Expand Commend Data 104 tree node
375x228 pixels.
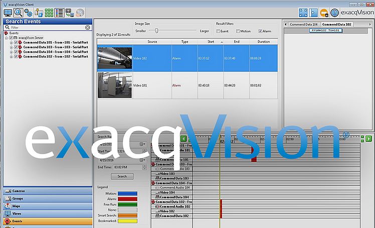[x=11, y=52]
